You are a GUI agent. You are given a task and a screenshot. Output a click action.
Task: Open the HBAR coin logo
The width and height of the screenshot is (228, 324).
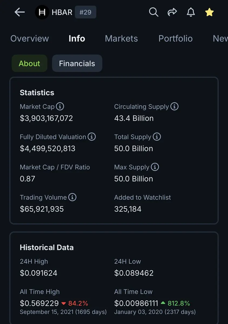click(42, 12)
